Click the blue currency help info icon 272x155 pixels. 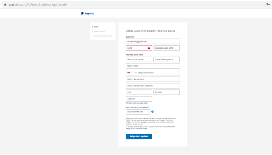(153, 112)
